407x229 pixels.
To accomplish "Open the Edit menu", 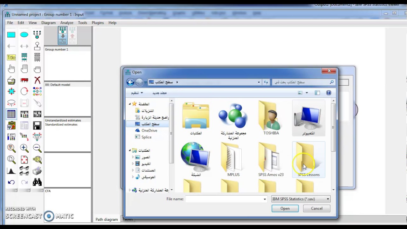I will [21, 23].
